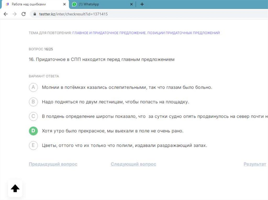
Task: Open the 'Предыдущий вопрос' link
Action: coord(53,164)
